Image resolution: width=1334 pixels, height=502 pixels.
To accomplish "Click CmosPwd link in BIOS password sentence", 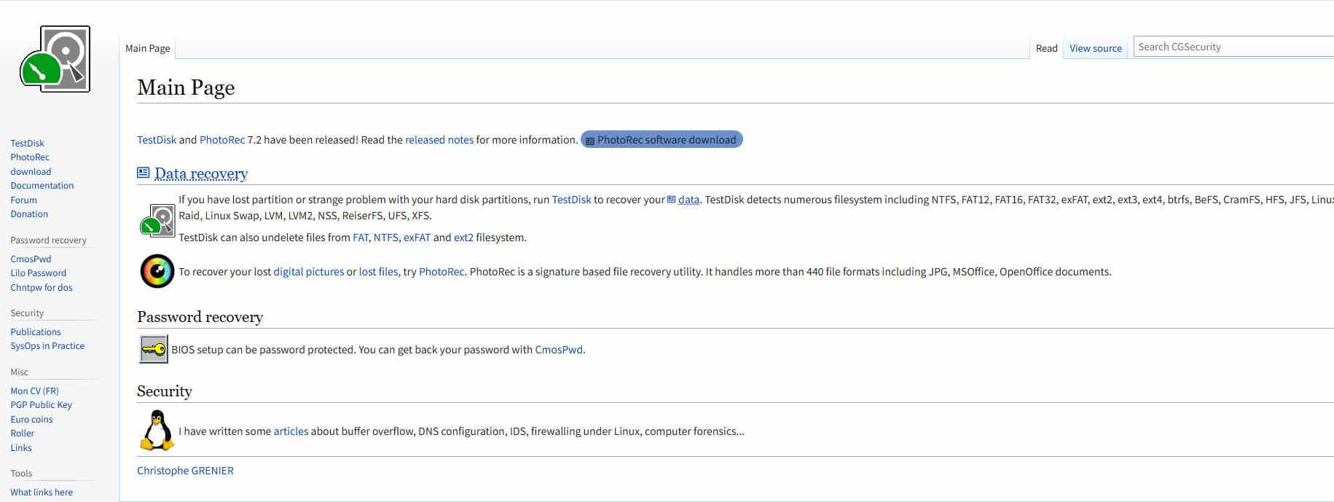I will (559, 350).
